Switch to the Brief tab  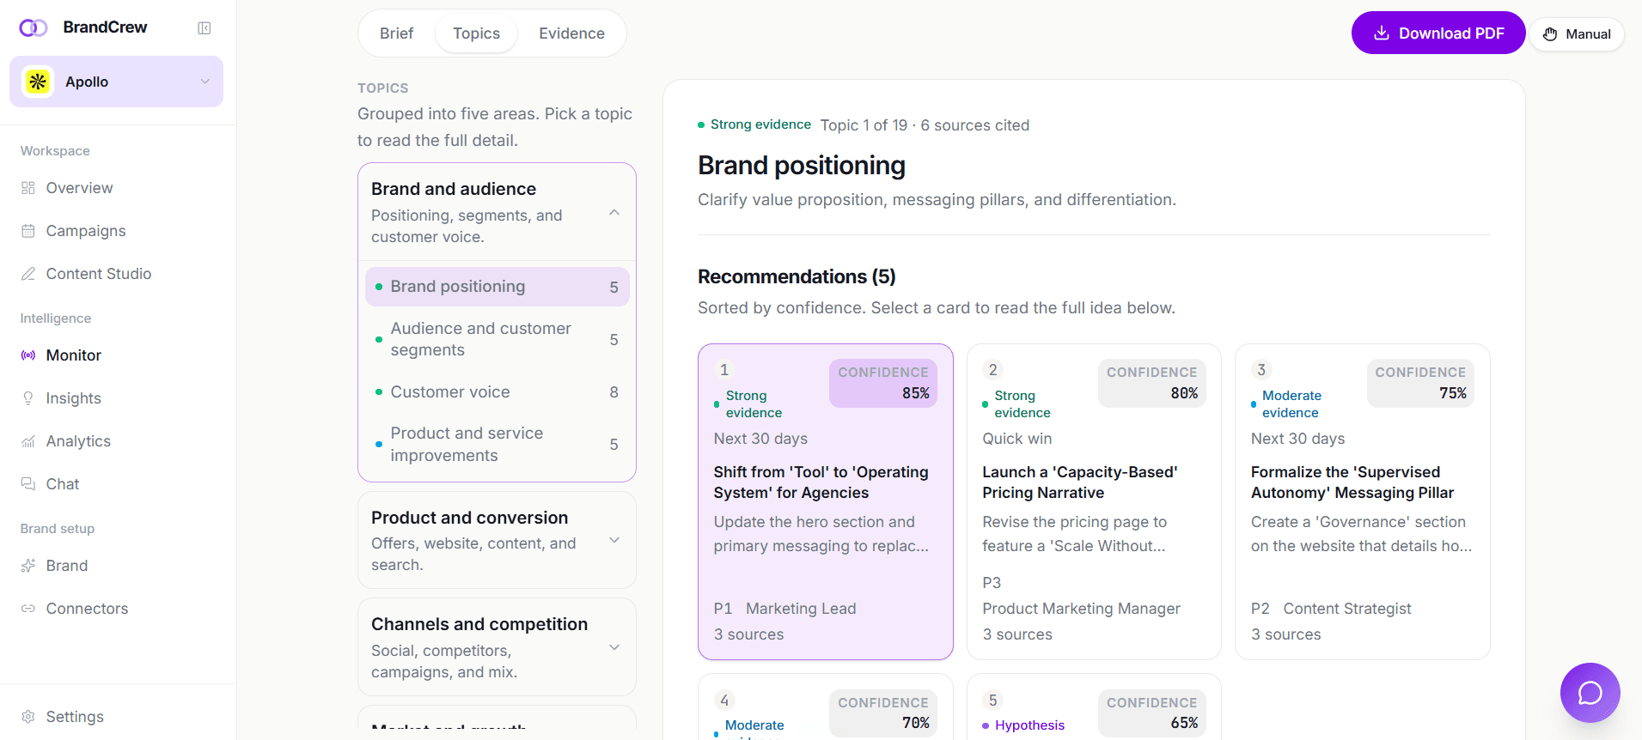(396, 33)
